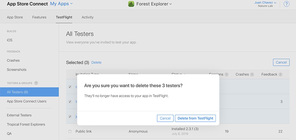This screenshot has width=296, height=140.
Task: Switch to the App Store tab
Action: click(15, 17)
